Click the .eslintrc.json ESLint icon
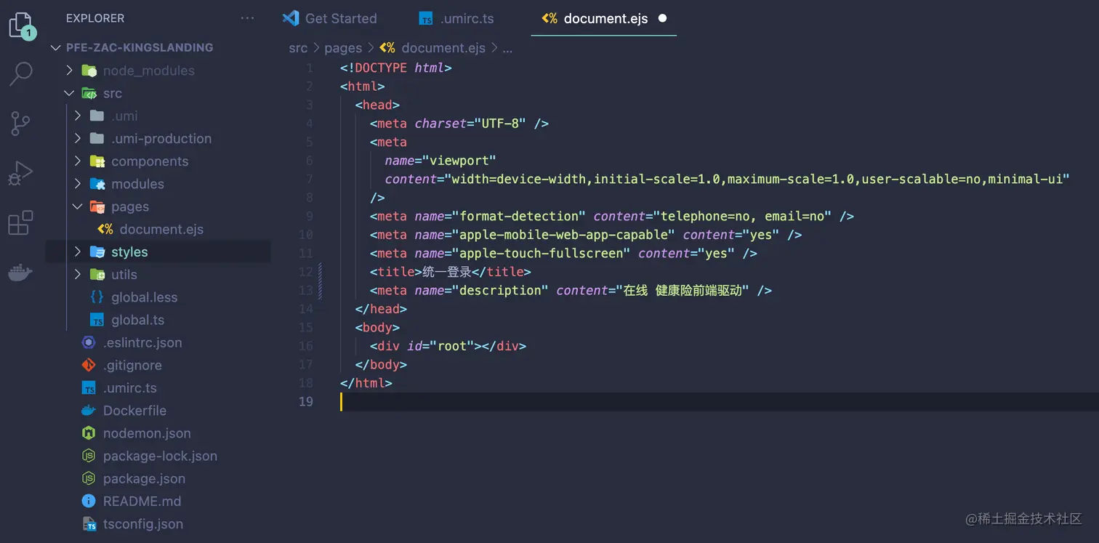 pyautogui.click(x=89, y=342)
